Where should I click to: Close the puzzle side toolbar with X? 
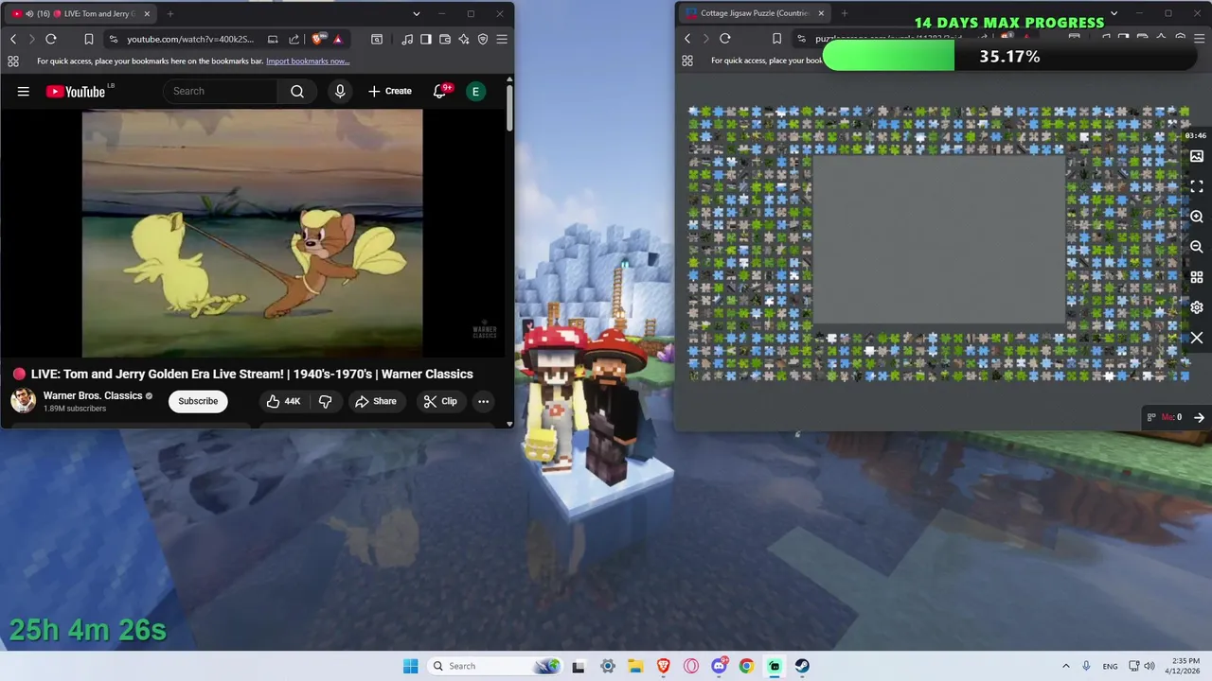(x=1197, y=338)
